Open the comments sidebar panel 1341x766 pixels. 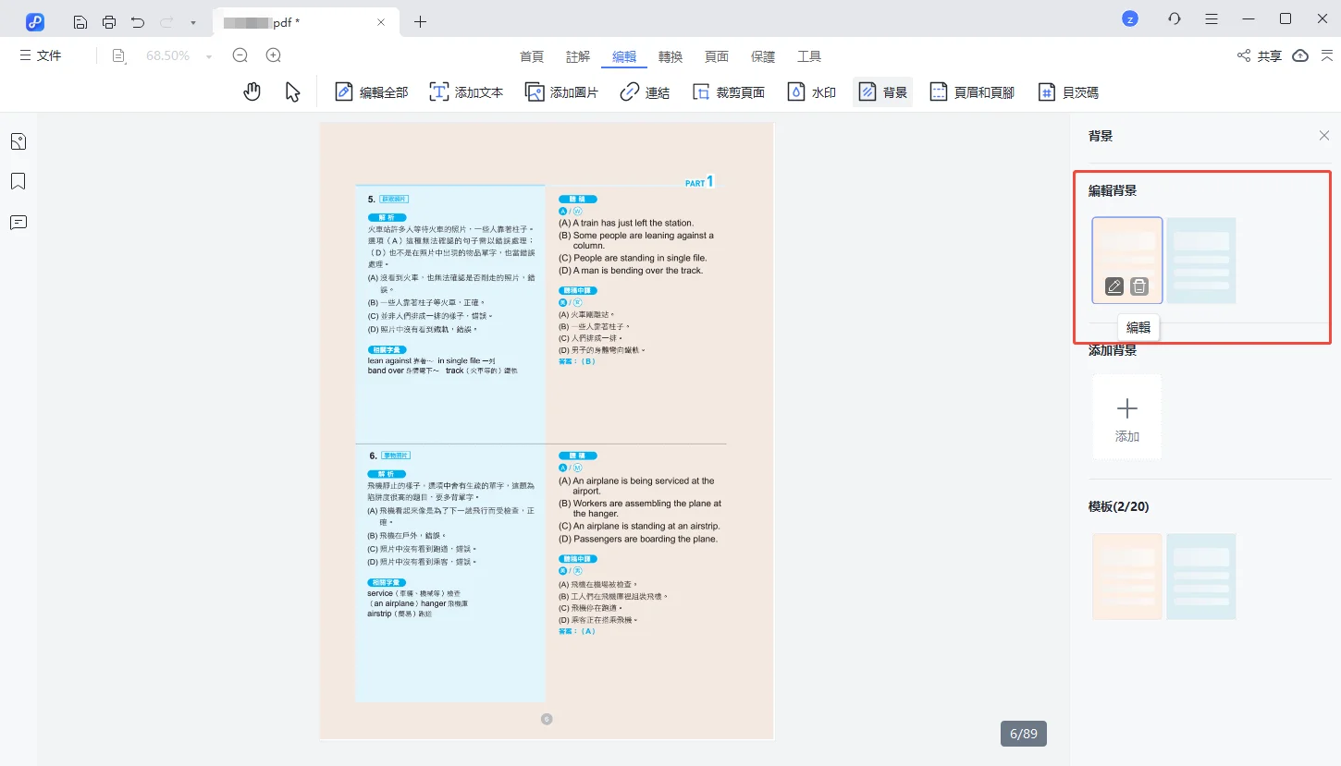point(18,222)
